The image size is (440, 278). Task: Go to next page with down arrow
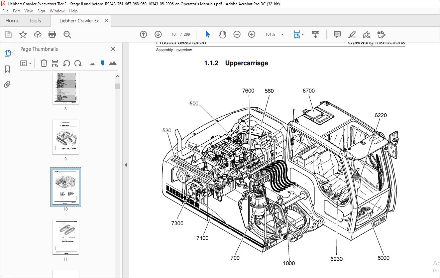click(x=158, y=34)
